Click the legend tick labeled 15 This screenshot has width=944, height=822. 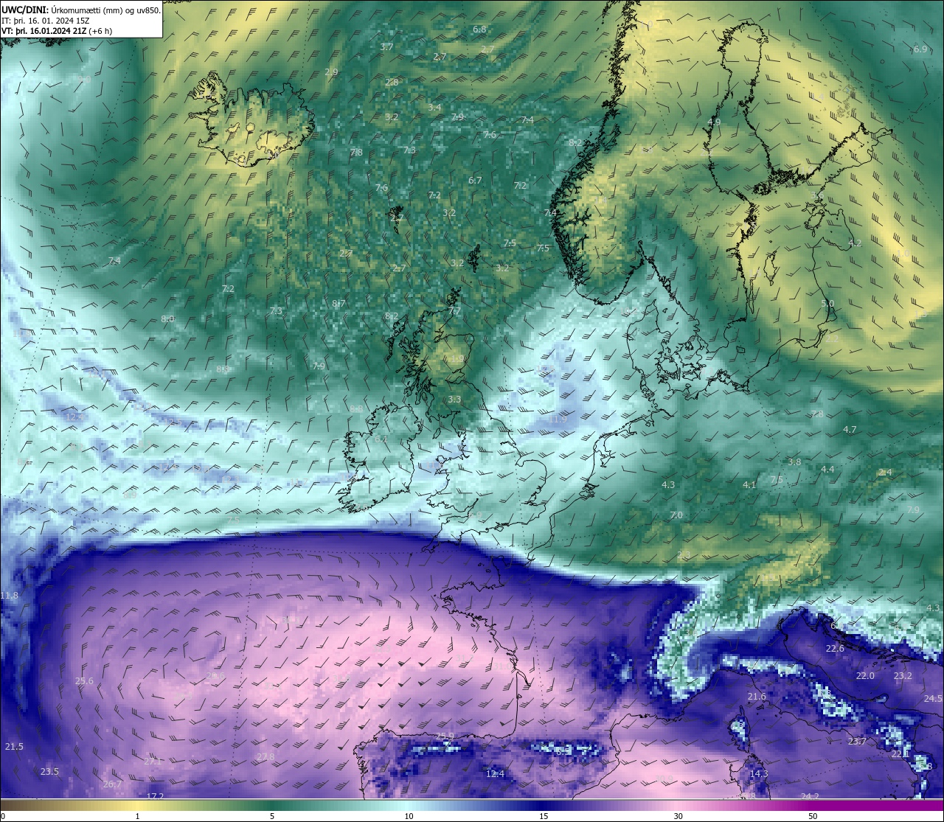(x=544, y=816)
